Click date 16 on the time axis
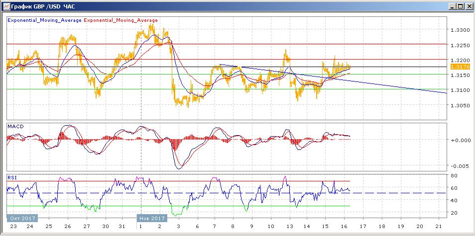 click(x=345, y=226)
